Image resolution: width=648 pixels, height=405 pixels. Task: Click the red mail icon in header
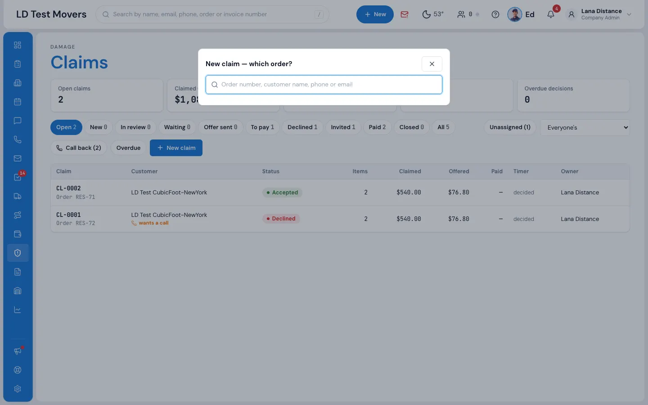(405, 14)
